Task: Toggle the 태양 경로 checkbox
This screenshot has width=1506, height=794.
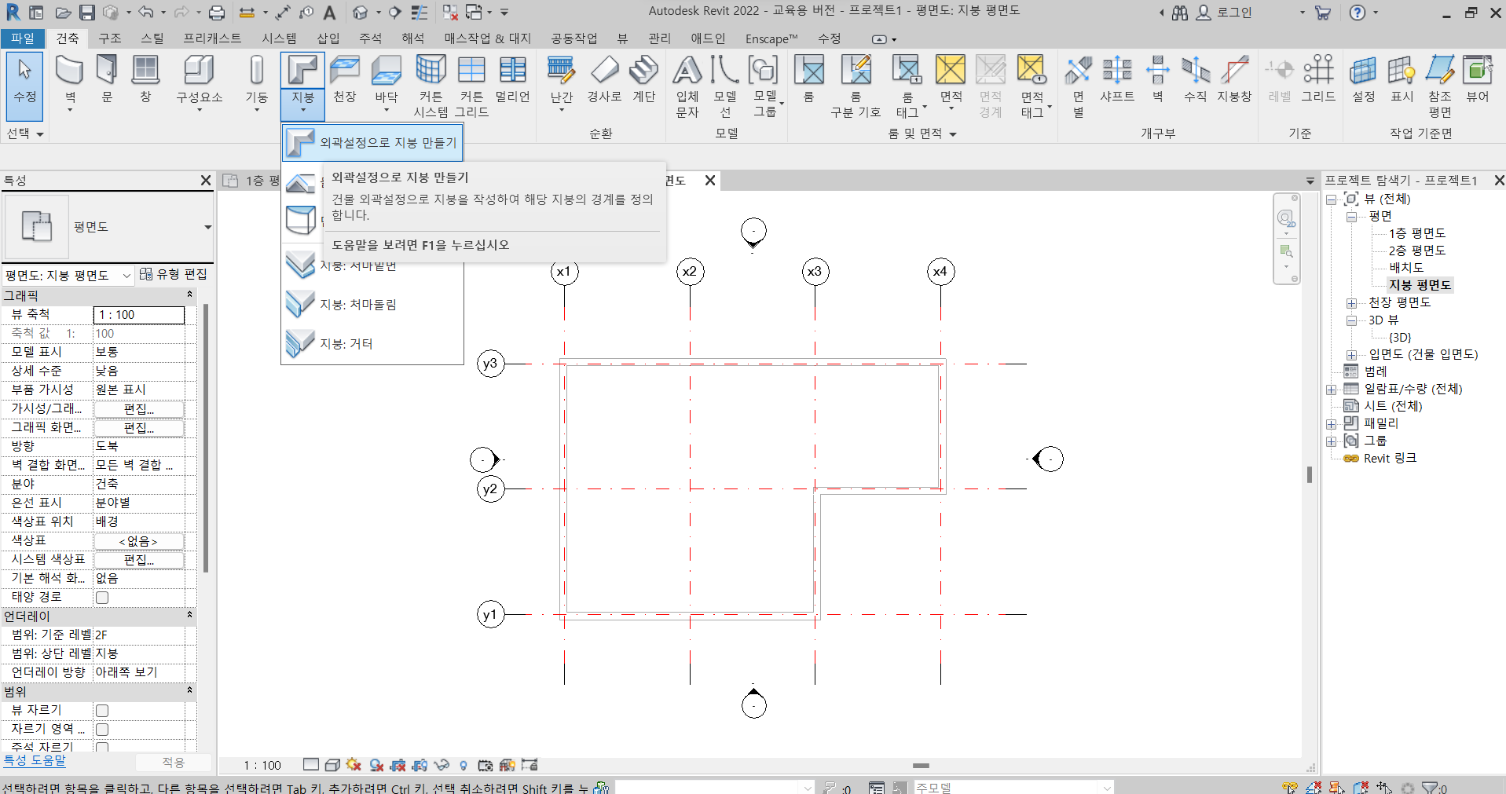Action: click(101, 598)
